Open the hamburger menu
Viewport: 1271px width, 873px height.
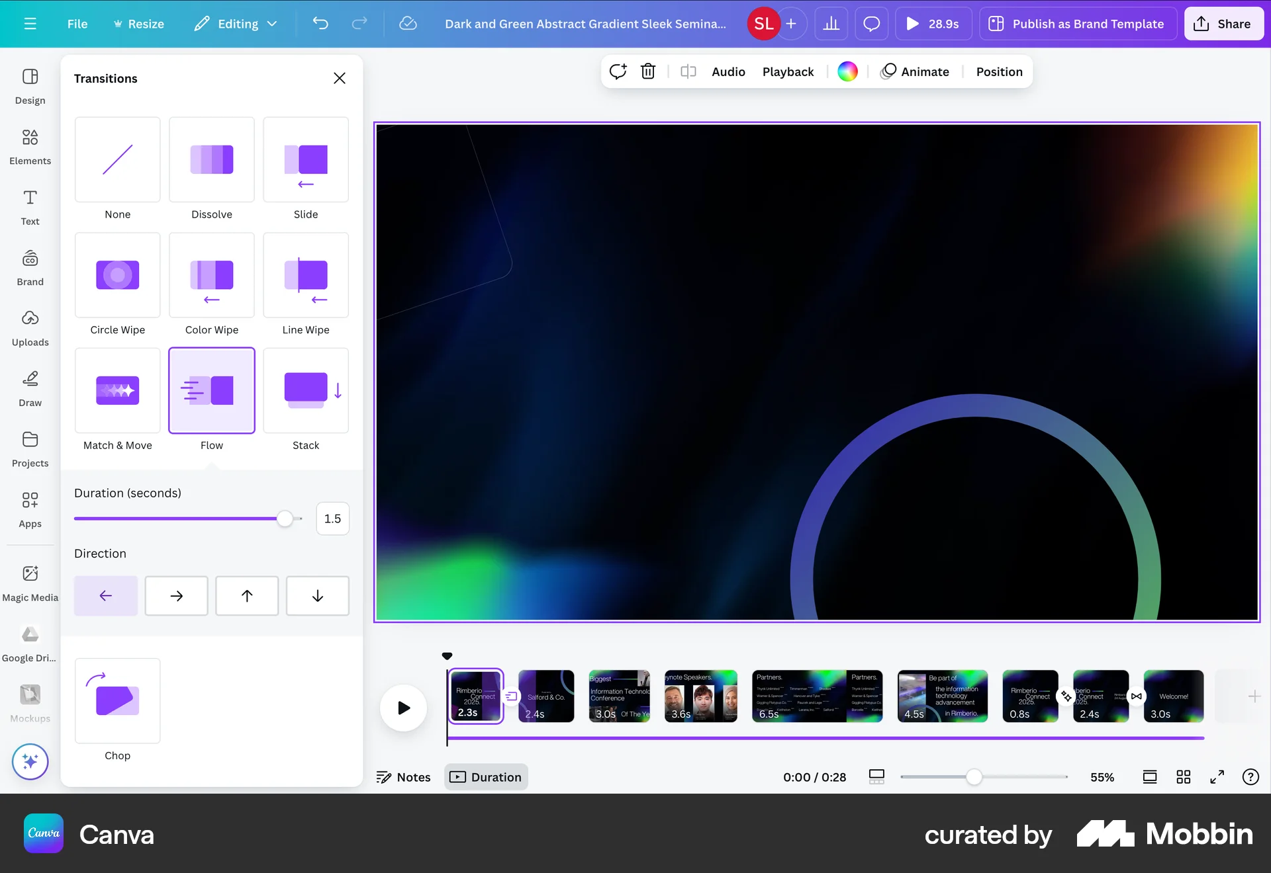30,24
